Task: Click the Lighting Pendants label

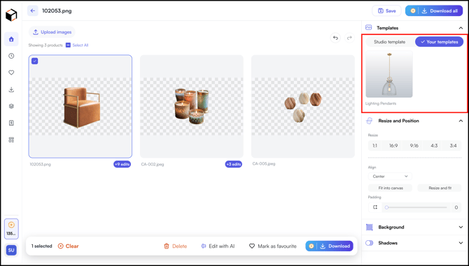Action: coord(381,103)
